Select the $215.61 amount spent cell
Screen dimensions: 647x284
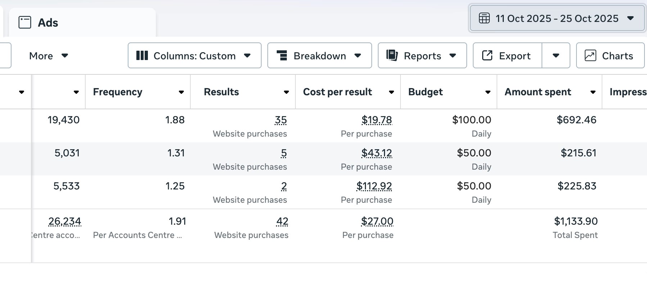(579, 153)
